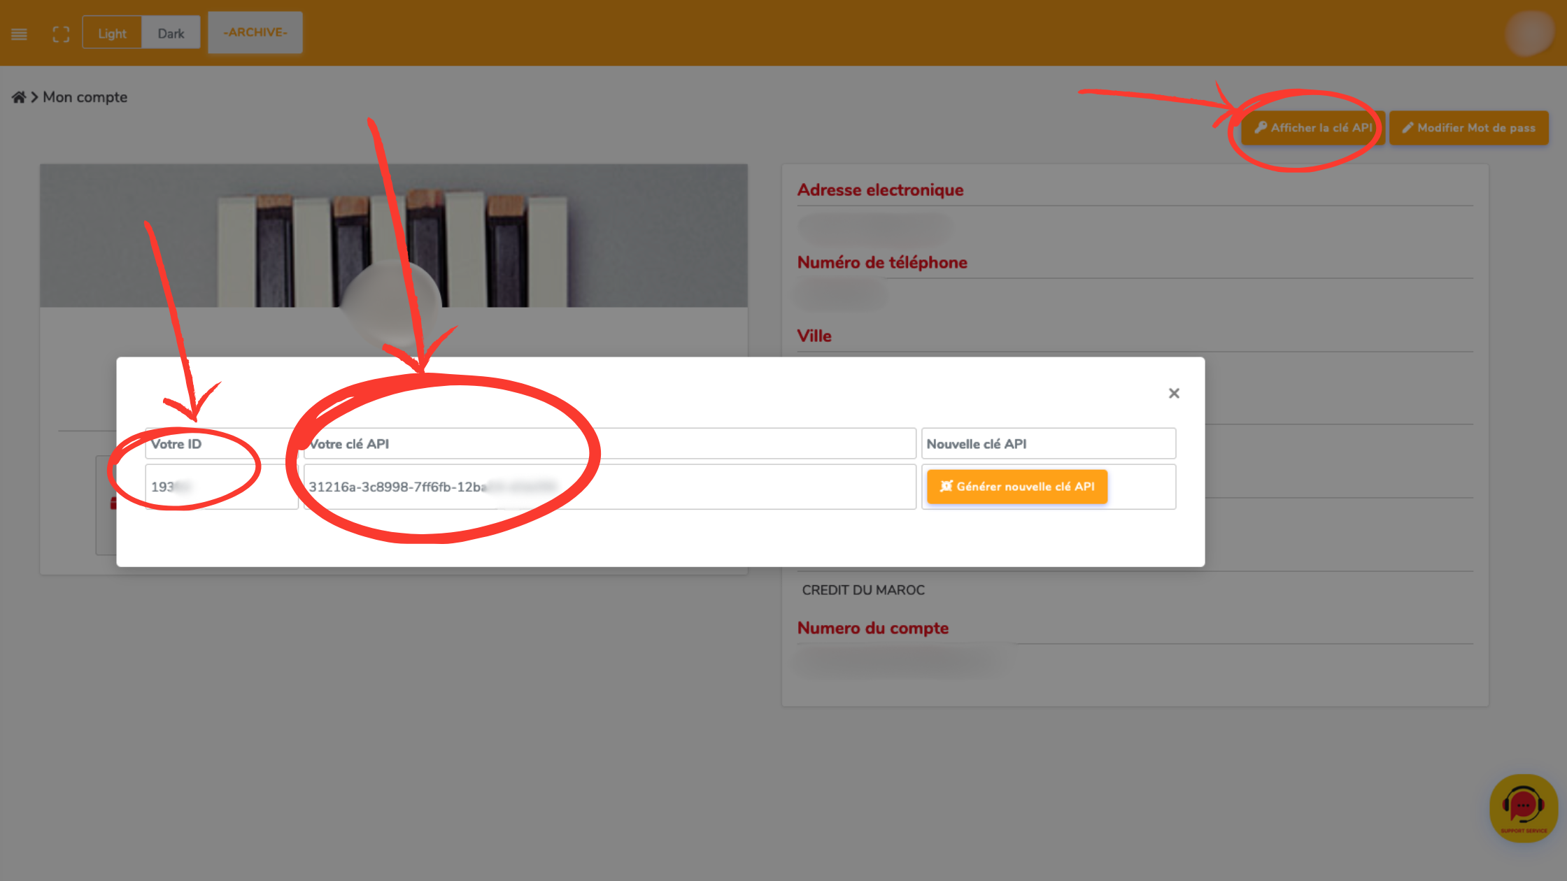This screenshot has height=881, width=1567.
Task: Open the hamburger navigation menu
Action: point(19,33)
